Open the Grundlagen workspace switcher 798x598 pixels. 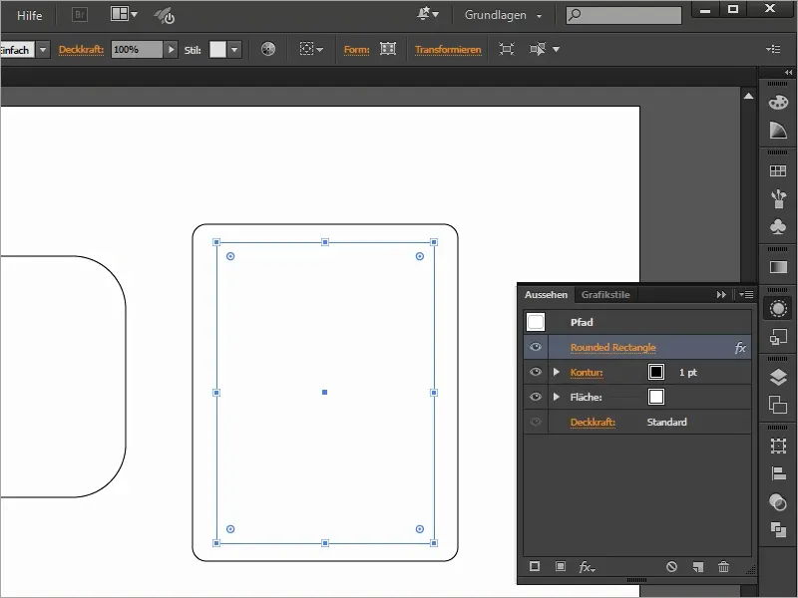[503, 15]
